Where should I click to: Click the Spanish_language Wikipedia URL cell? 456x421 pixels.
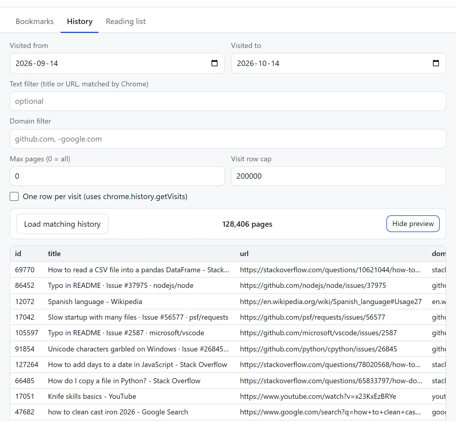coord(331,301)
